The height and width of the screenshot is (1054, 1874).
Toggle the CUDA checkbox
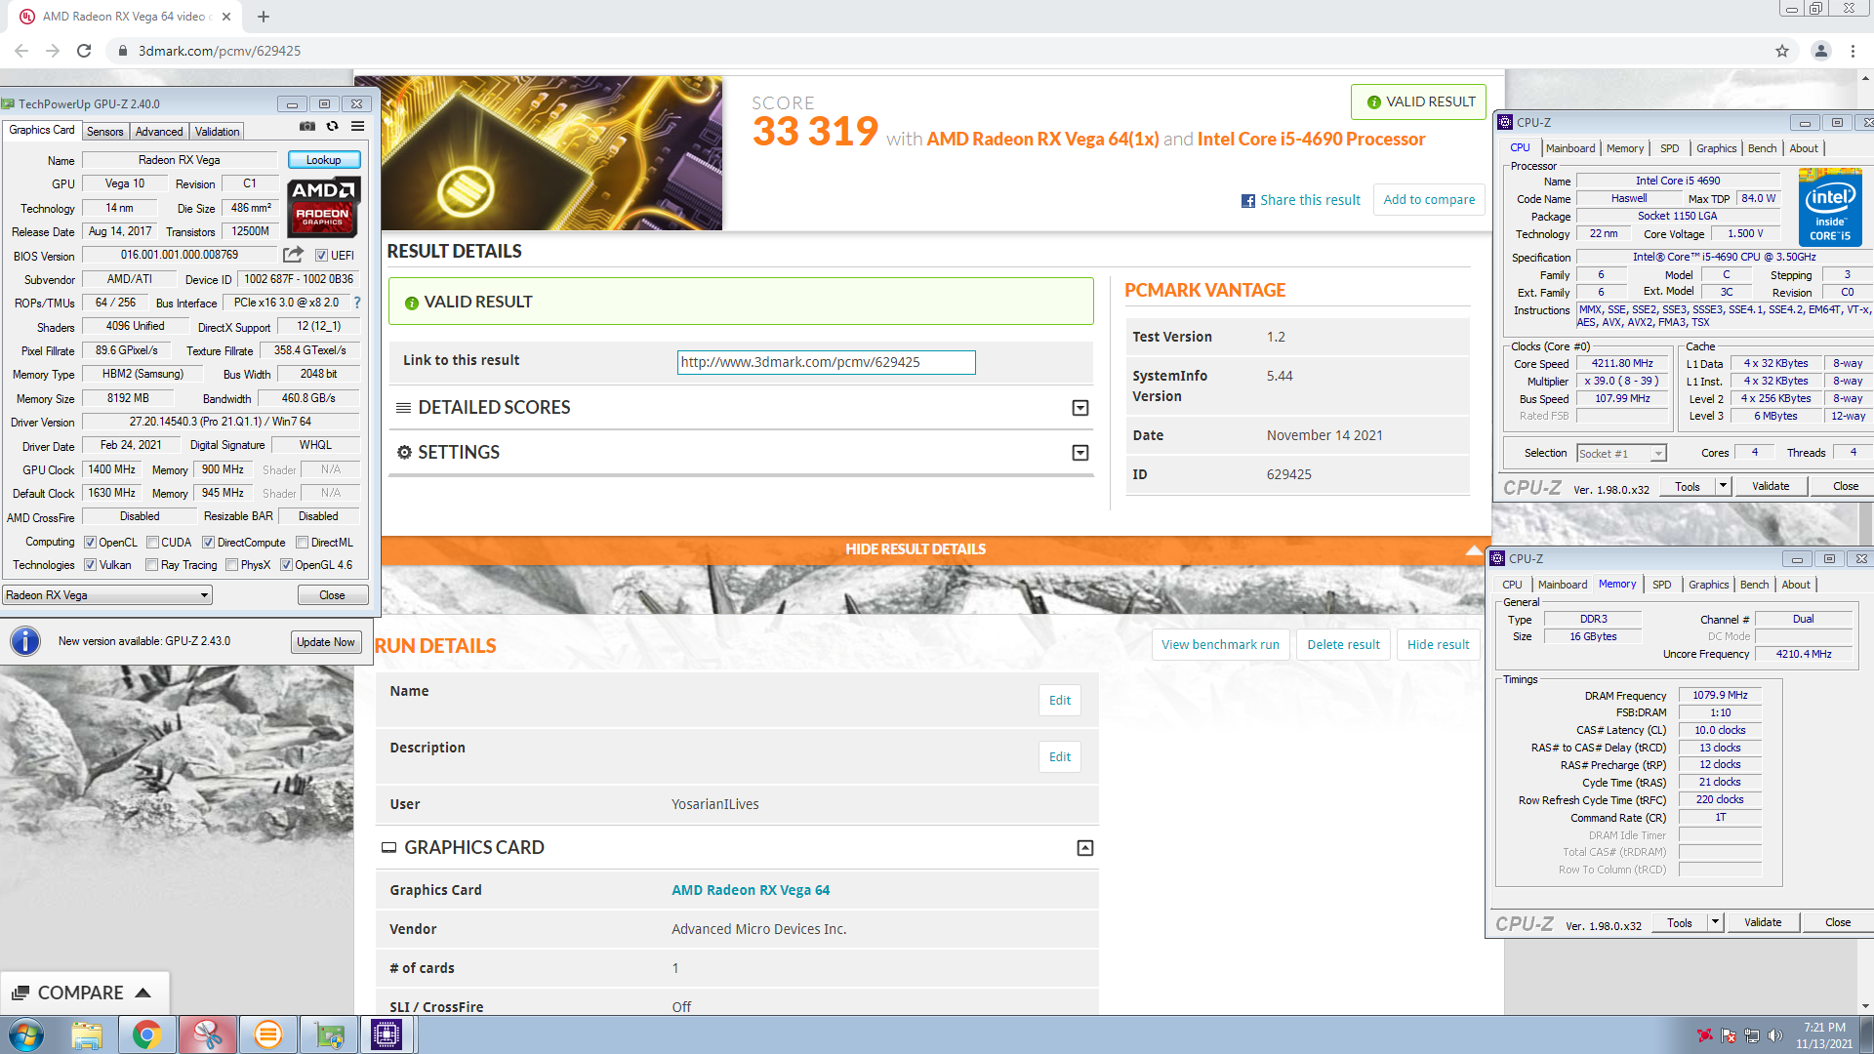[x=152, y=543]
